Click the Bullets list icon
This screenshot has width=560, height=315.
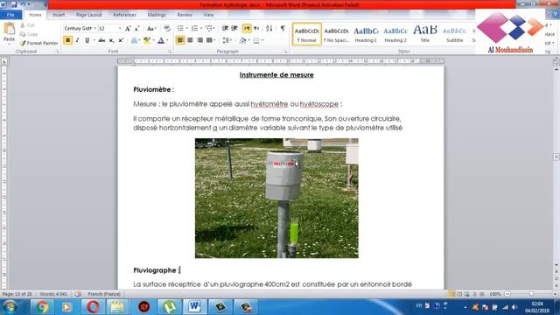pyautogui.click(x=180, y=28)
